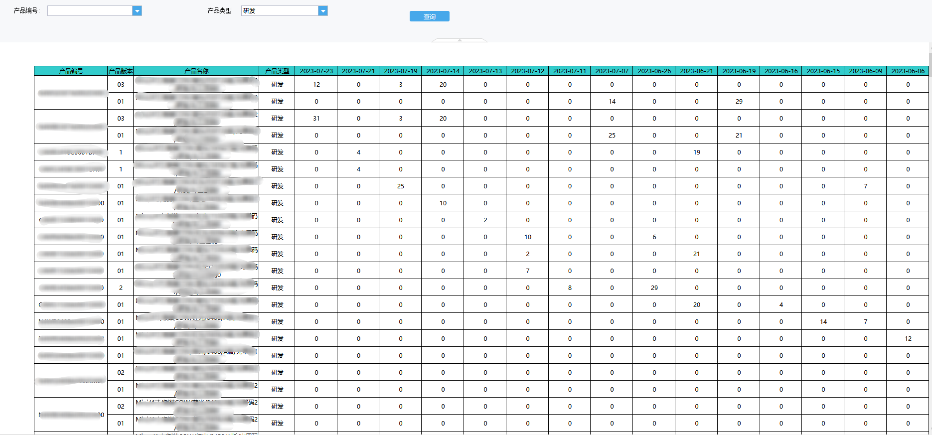Select the 2023-06-16 column header
This screenshot has height=435, width=932.
click(x=781, y=71)
